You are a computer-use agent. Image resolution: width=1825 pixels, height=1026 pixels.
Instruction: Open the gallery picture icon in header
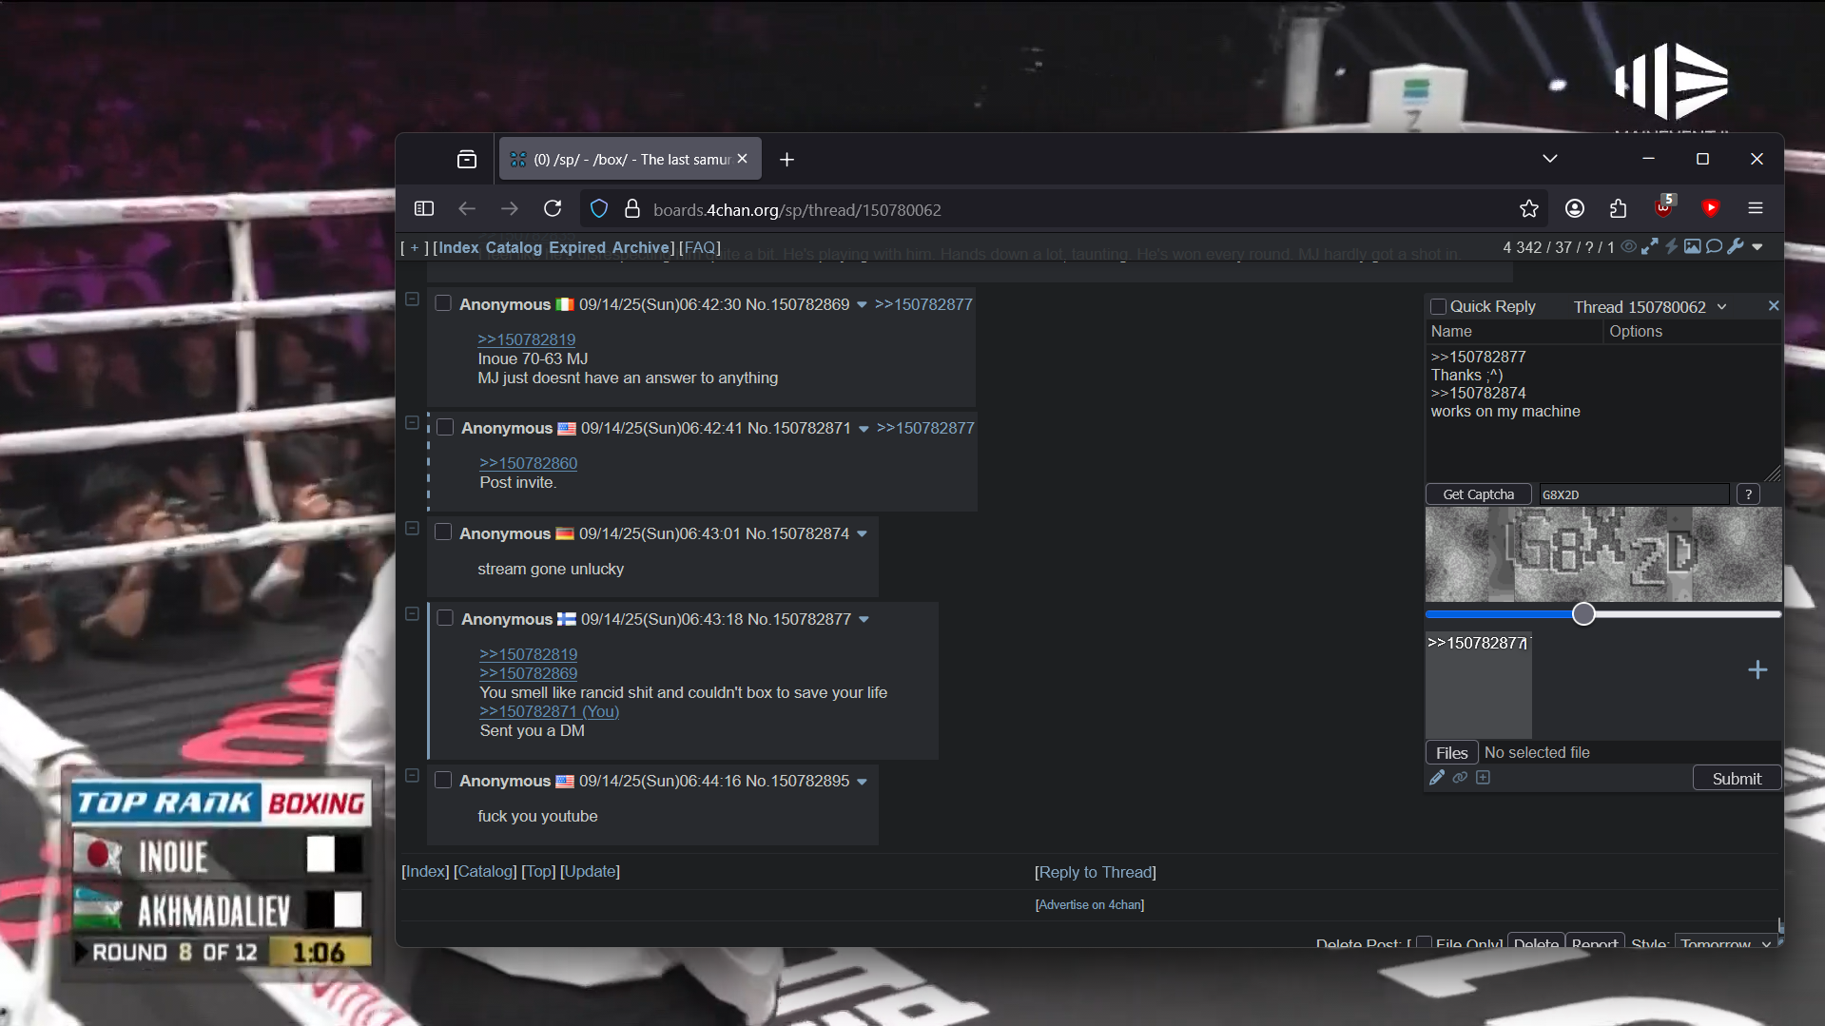(x=1693, y=247)
